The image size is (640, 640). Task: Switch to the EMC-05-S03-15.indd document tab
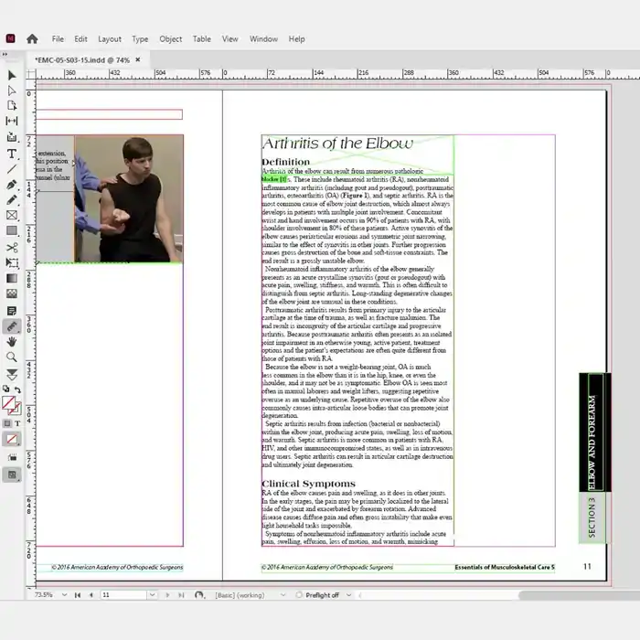coord(82,60)
